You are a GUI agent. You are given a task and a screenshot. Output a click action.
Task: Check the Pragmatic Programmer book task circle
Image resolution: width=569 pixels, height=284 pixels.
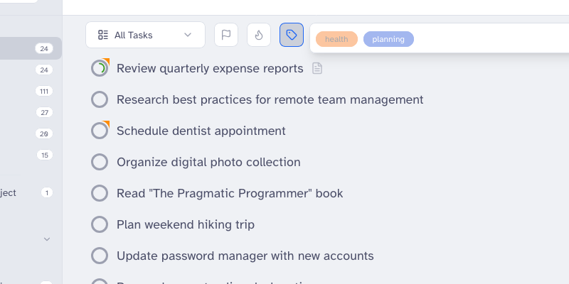100,194
